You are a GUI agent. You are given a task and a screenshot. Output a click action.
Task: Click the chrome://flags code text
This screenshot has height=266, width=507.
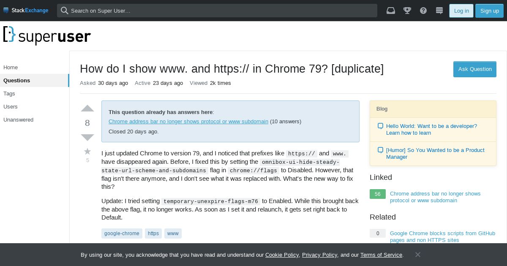tap(253, 171)
